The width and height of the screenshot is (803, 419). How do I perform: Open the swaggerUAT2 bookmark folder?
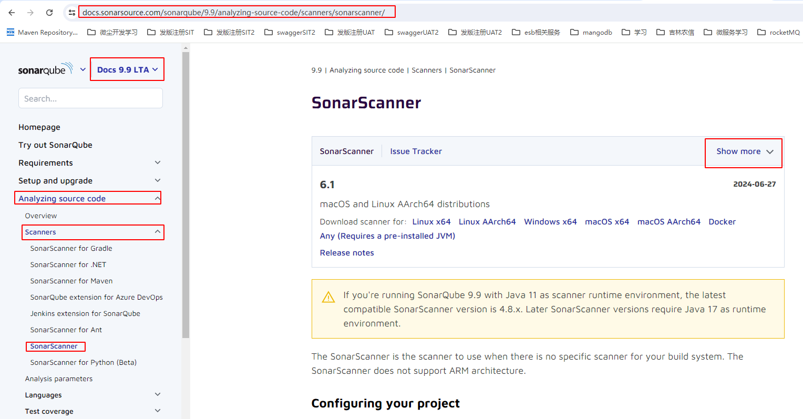click(411, 33)
